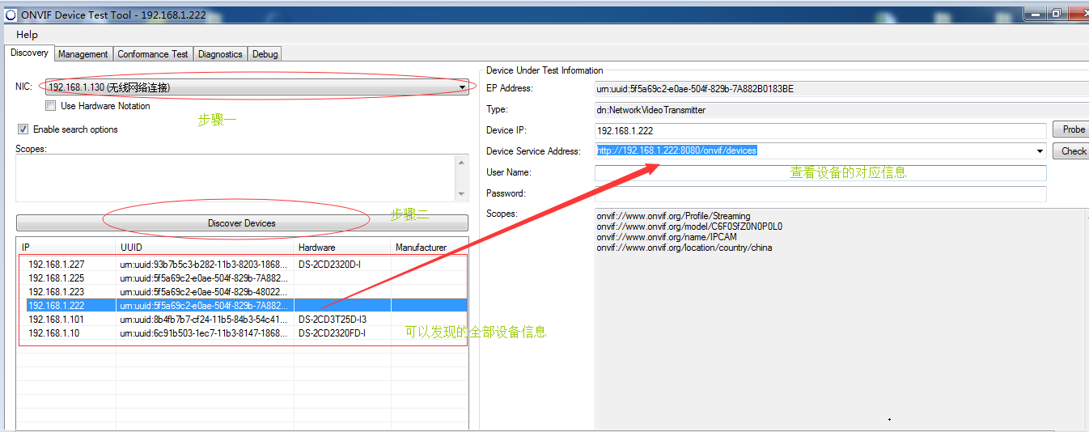Maximize the ONVIF Device Test Tool window
The width and height of the screenshot is (1089, 432).
(1056, 13)
